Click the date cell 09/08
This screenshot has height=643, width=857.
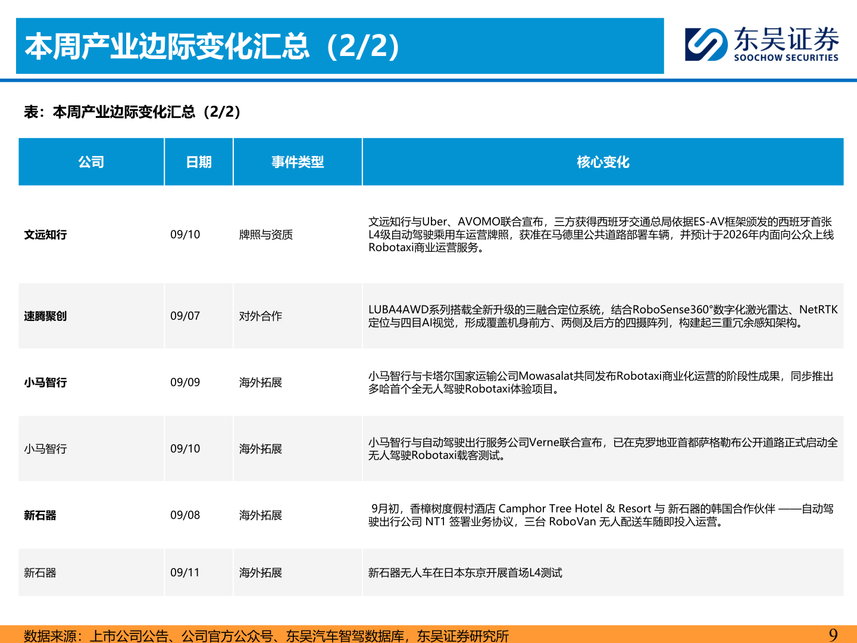pyautogui.click(x=185, y=515)
